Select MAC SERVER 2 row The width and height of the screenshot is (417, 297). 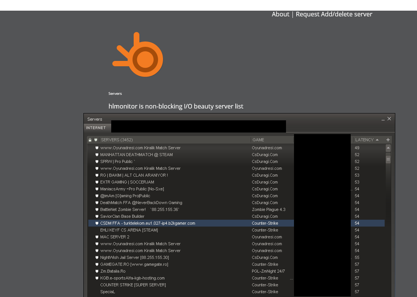point(236,237)
